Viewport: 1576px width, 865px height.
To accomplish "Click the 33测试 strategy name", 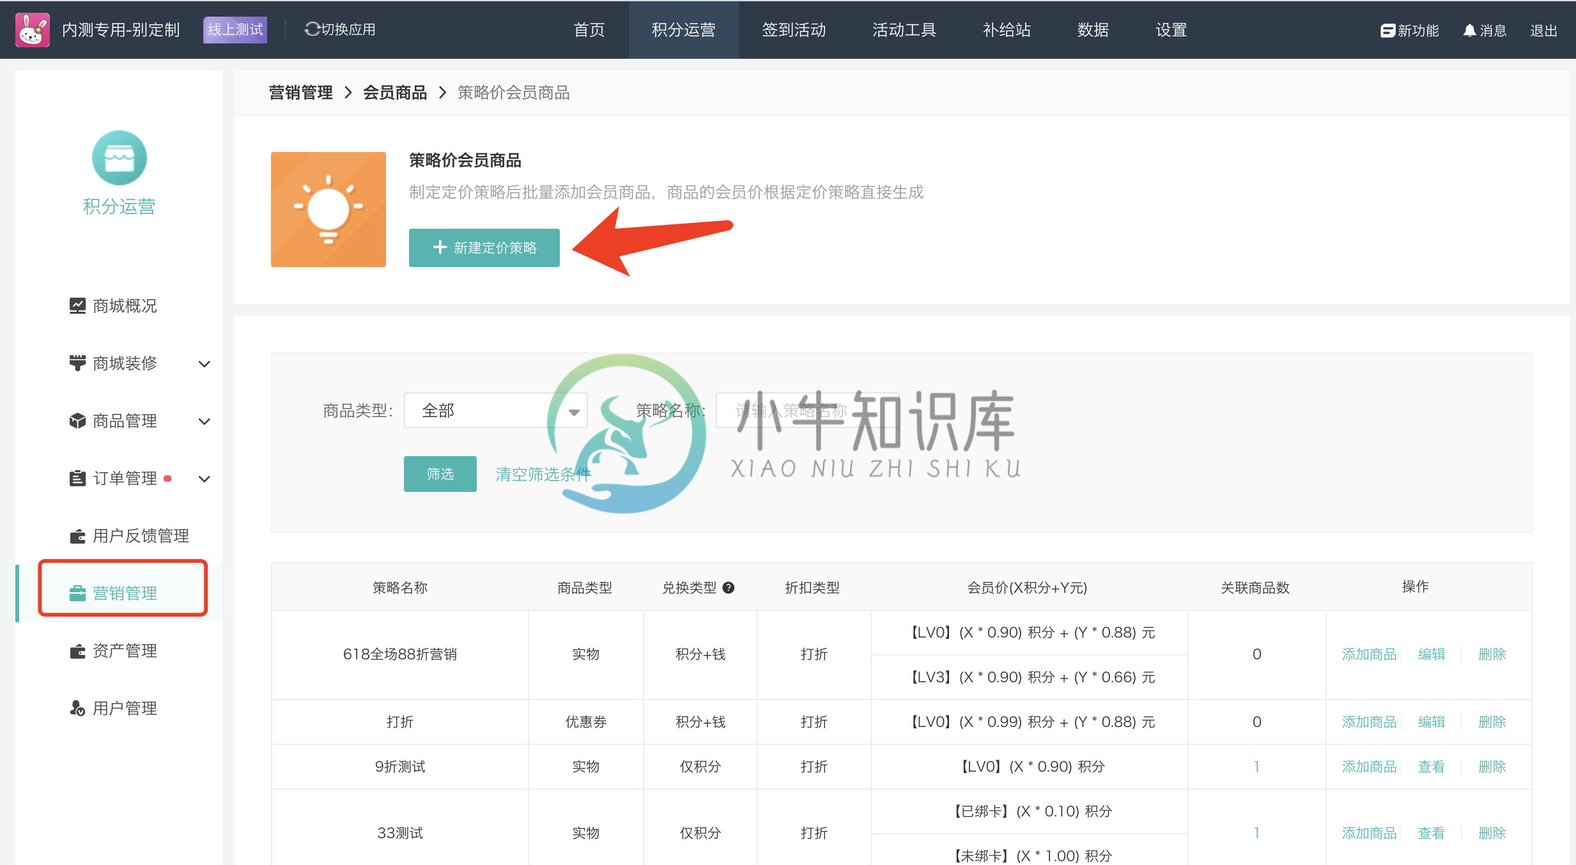I will click(400, 833).
